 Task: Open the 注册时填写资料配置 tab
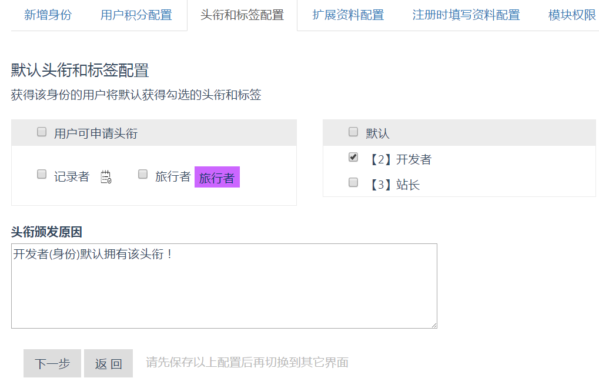coord(466,15)
